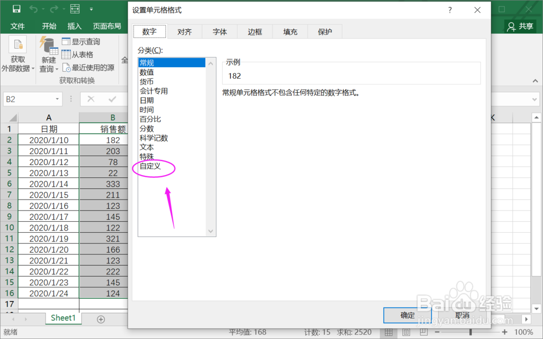543x339 pixels.
Task: Switch to the 字体 dialog tab
Action: 219,32
